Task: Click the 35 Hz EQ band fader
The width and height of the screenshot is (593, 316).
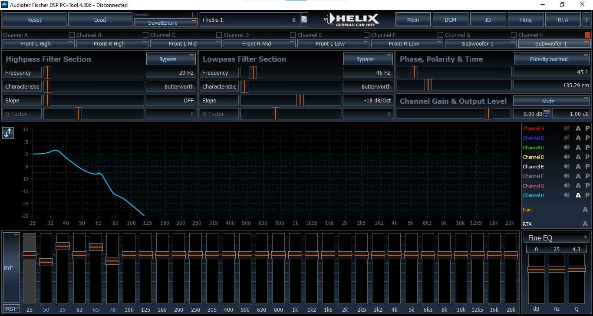Action: (63, 246)
